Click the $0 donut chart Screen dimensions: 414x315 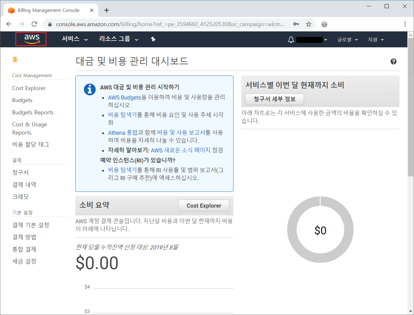coord(320,230)
